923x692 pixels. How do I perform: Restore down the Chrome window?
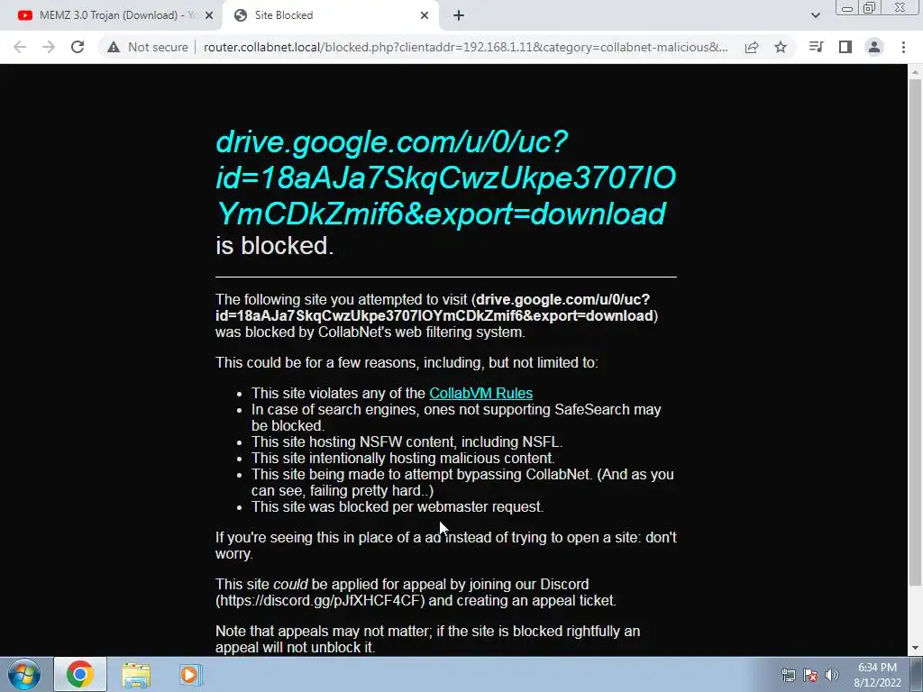pyautogui.click(x=869, y=8)
